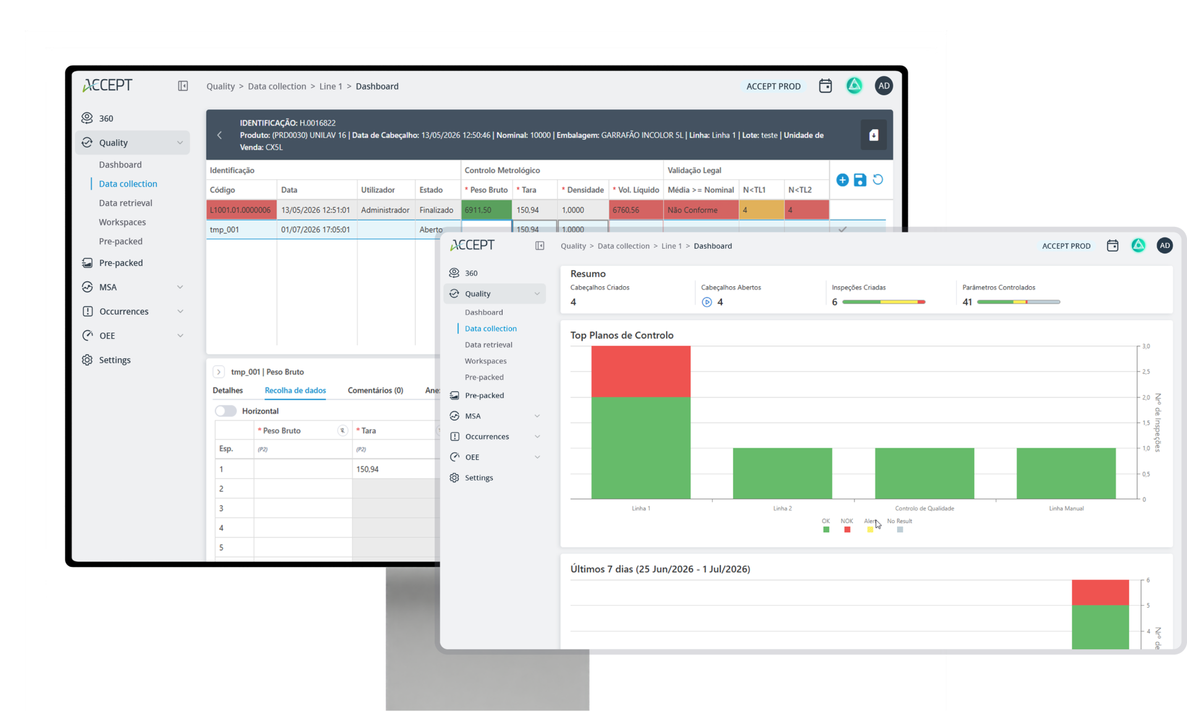Open the calendar icon in front window
1187x711 pixels.
(x=1112, y=246)
